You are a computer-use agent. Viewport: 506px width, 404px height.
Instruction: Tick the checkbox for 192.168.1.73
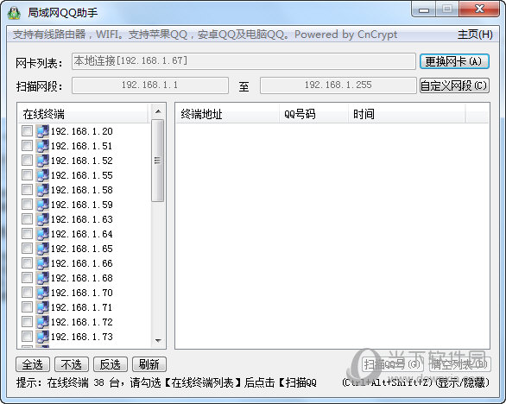27,337
